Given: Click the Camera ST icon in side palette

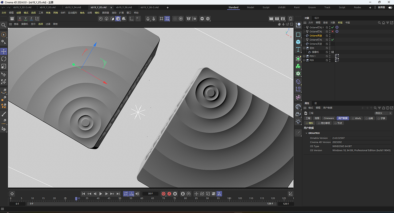Looking at the screenshot, I should click(298, 114).
